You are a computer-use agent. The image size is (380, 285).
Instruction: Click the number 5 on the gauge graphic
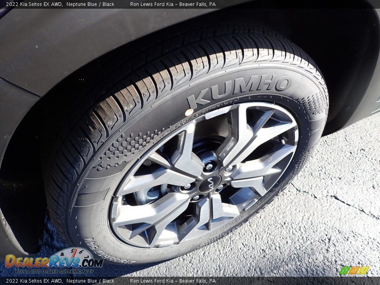pyautogui.click(x=72, y=251)
